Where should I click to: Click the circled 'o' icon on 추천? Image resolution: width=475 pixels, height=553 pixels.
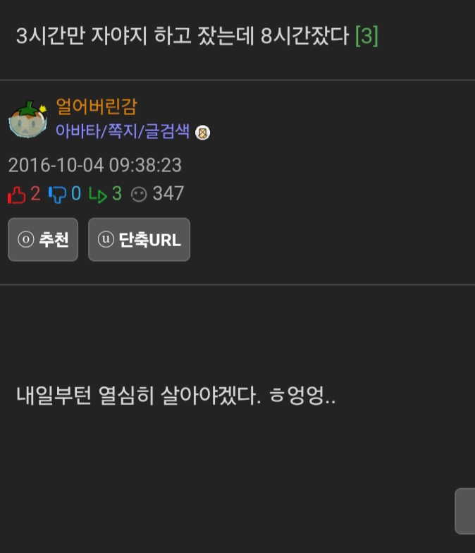(x=25, y=240)
